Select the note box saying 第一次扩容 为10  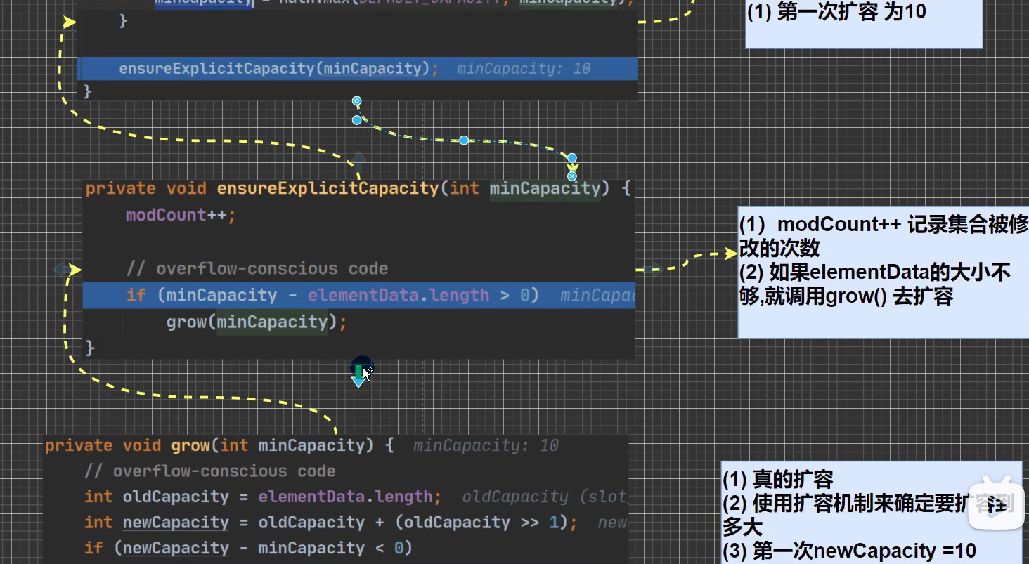click(x=864, y=24)
